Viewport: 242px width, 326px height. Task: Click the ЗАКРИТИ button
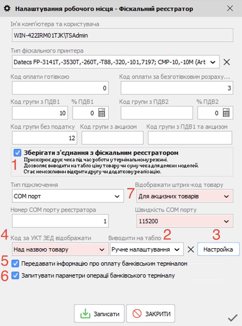150,314
